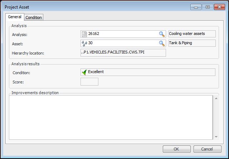Click the Analysis lookup magnifier icon
229x159 pixels.
(162, 34)
